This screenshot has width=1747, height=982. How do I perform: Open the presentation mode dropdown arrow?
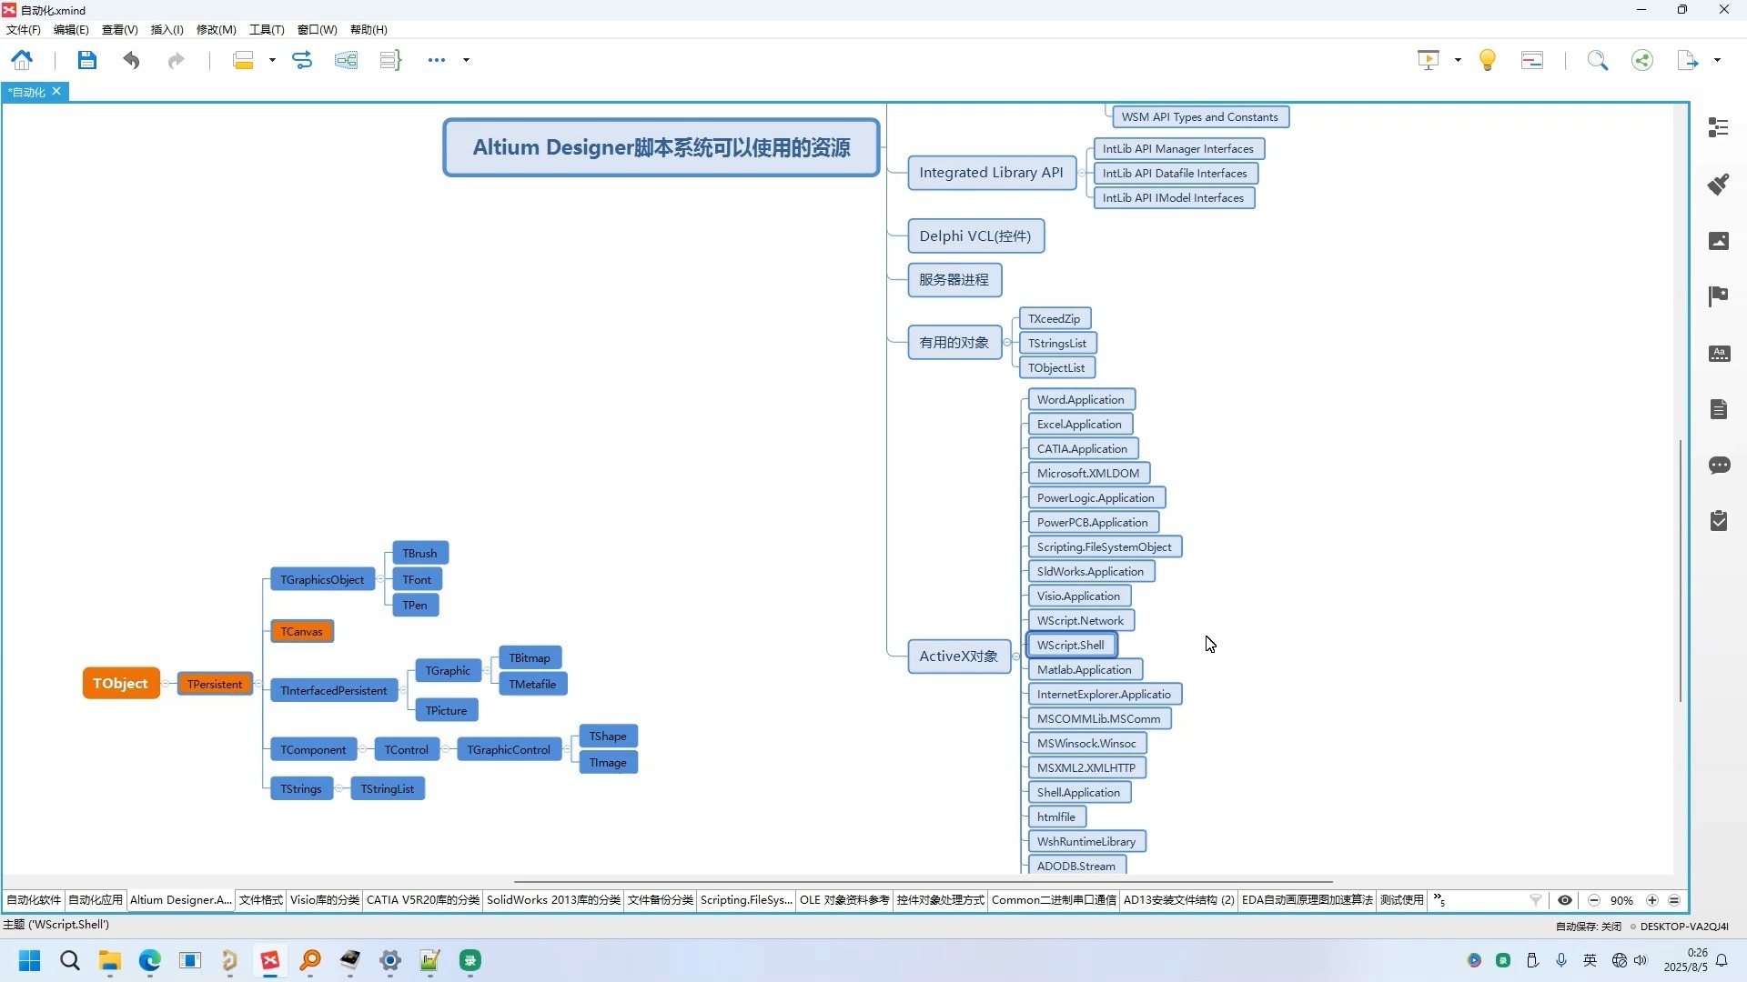[x=1458, y=60]
